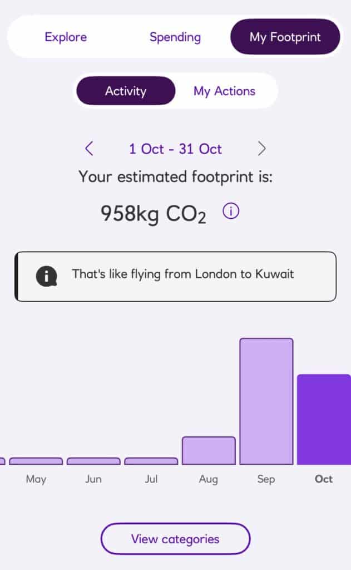Image resolution: width=351 pixels, height=570 pixels.
Task: Navigate forward using the arrow after the date range
Action: pos(261,149)
